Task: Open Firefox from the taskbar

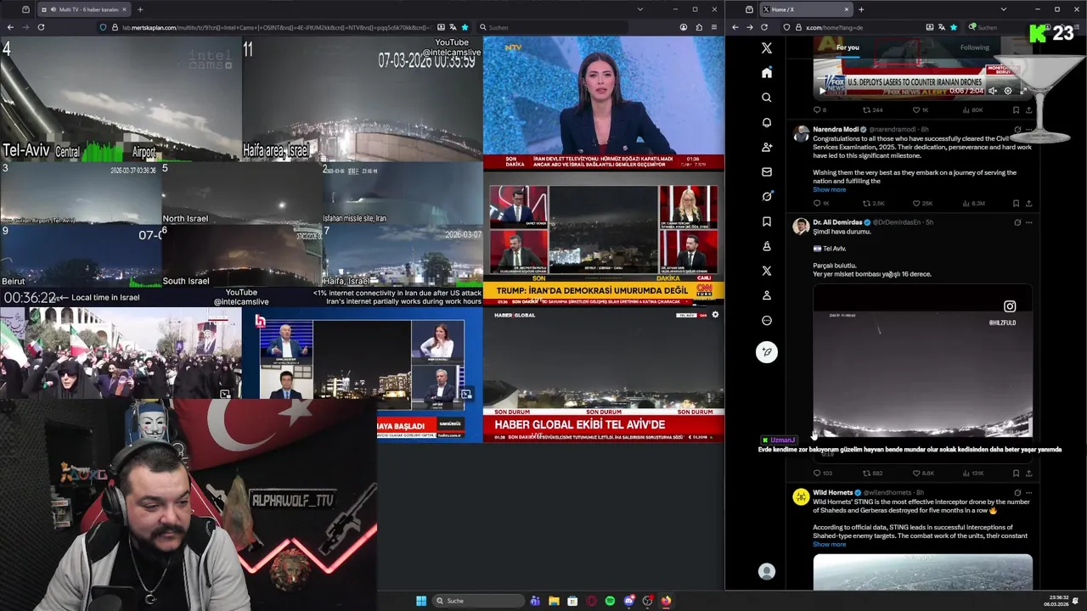Action: [666, 601]
